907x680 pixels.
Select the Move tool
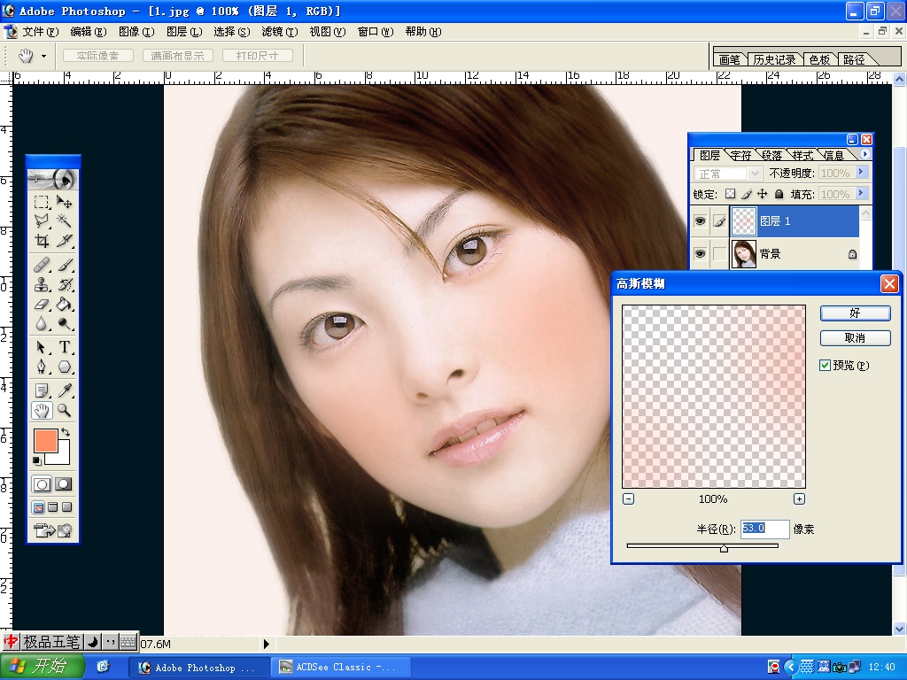click(x=64, y=202)
